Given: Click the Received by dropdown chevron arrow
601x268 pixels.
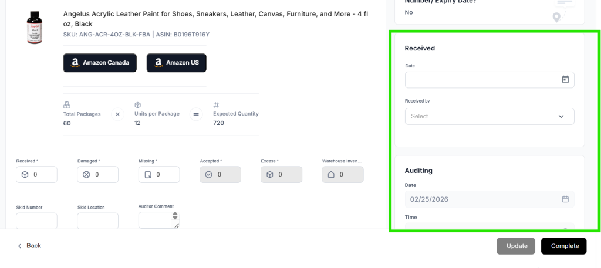Looking at the screenshot, I should point(561,116).
